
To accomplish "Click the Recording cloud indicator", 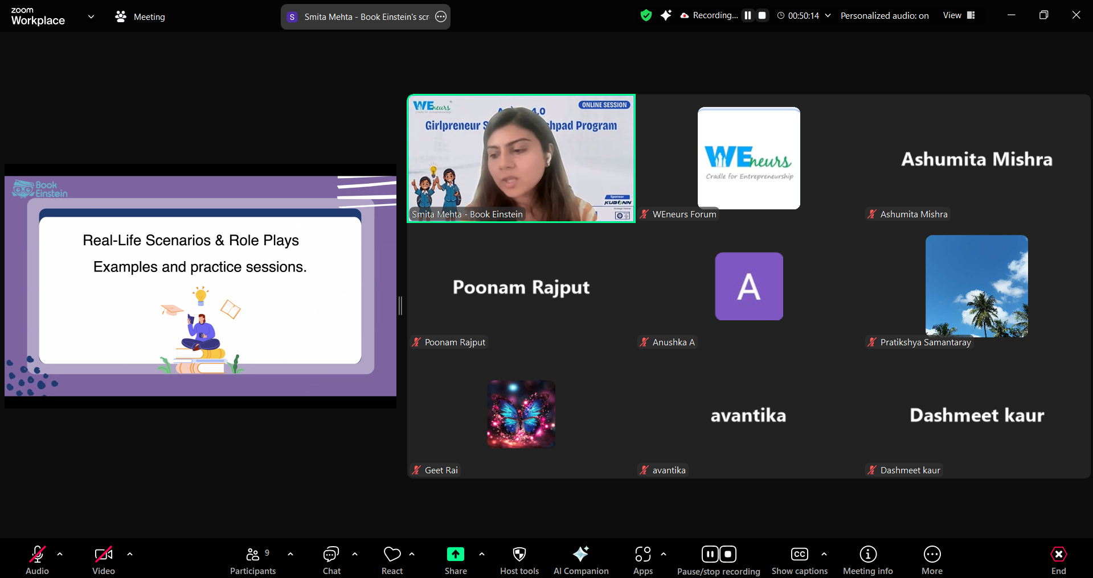I will pos(709,15).
